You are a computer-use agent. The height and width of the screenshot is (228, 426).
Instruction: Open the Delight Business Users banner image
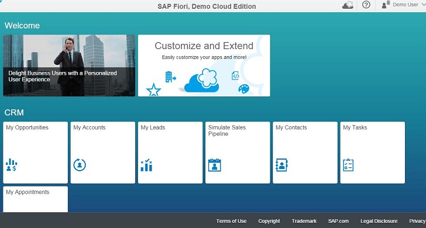click(69, 65)
